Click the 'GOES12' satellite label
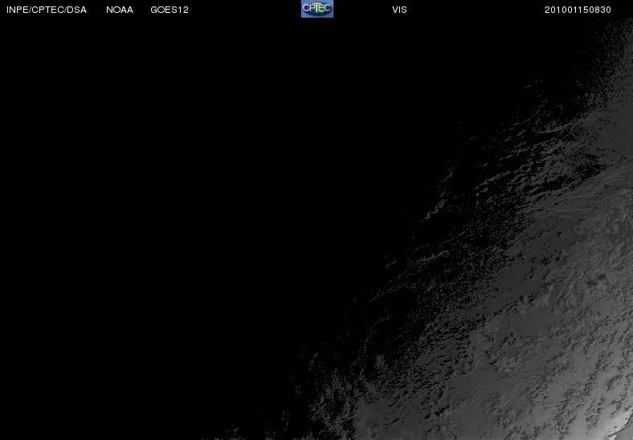Viewport: 633px width, 440px height. tap(169, 10)
